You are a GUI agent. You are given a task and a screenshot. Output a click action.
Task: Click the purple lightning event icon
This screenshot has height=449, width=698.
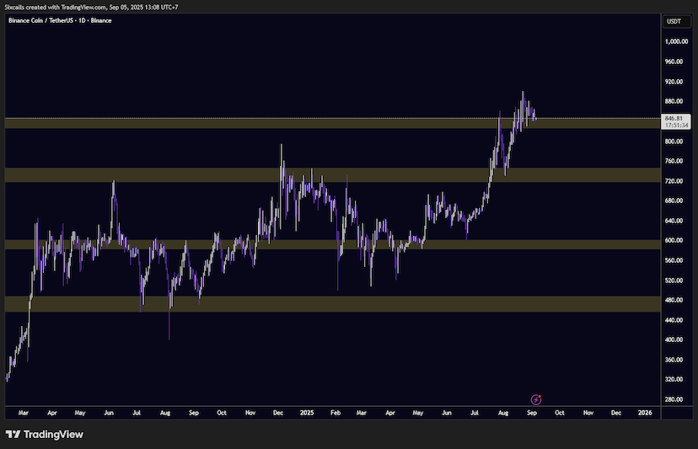(x=536, y=399)
